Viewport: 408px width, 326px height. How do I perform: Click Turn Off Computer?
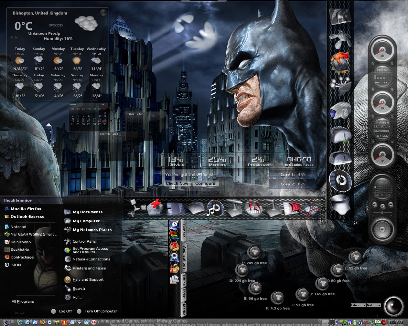pos(97,311)
